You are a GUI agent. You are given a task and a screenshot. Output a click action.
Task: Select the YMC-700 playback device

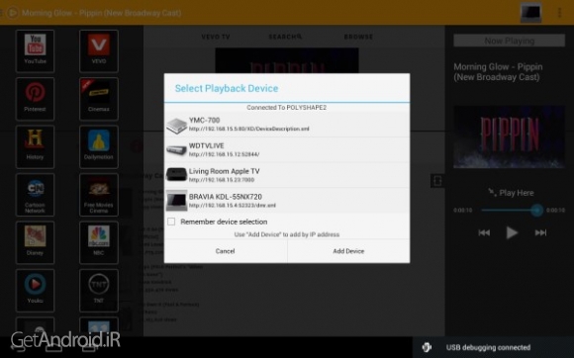pyautogui.click(x=287, y=125)
